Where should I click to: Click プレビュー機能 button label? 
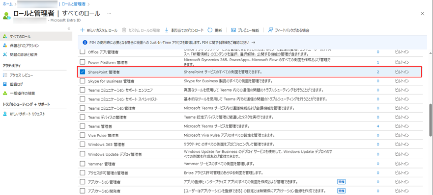(x=249, y=30)
